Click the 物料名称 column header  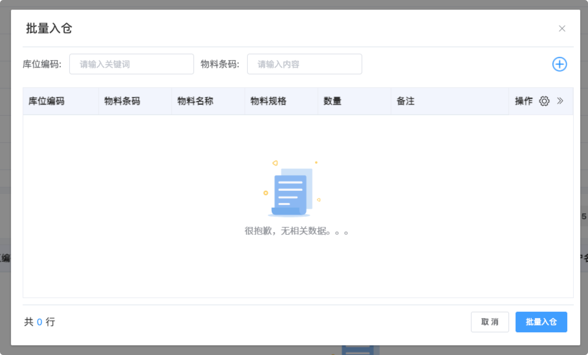pyautogui.click(x=195, y=101)
